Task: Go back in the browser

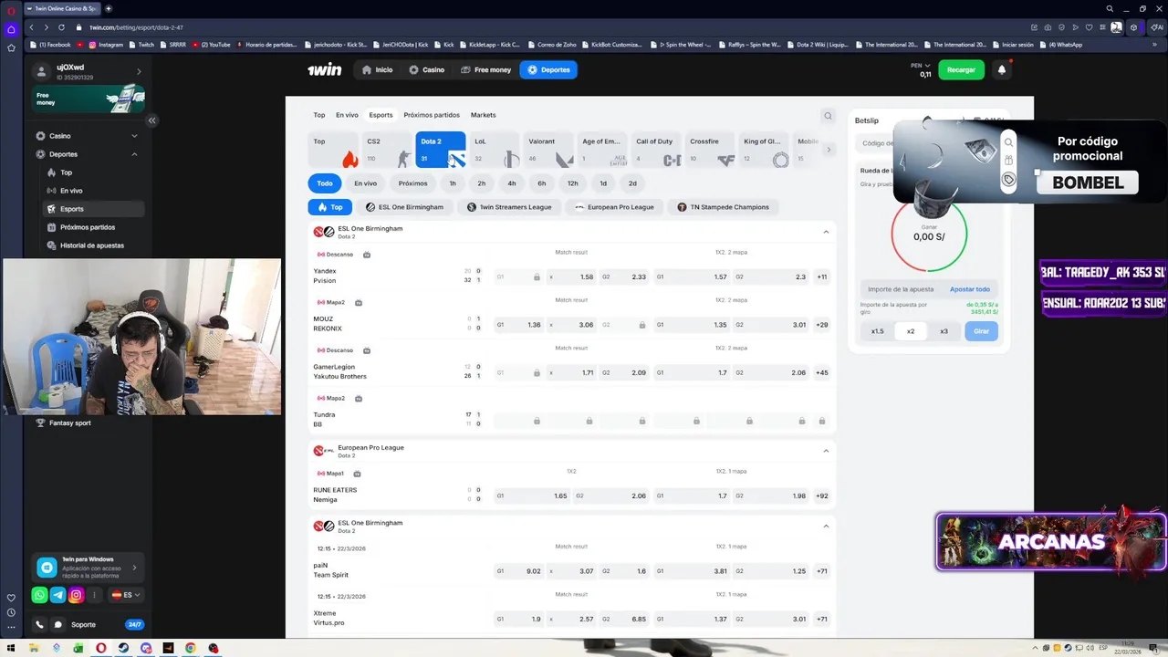Action: pos(32,27)
